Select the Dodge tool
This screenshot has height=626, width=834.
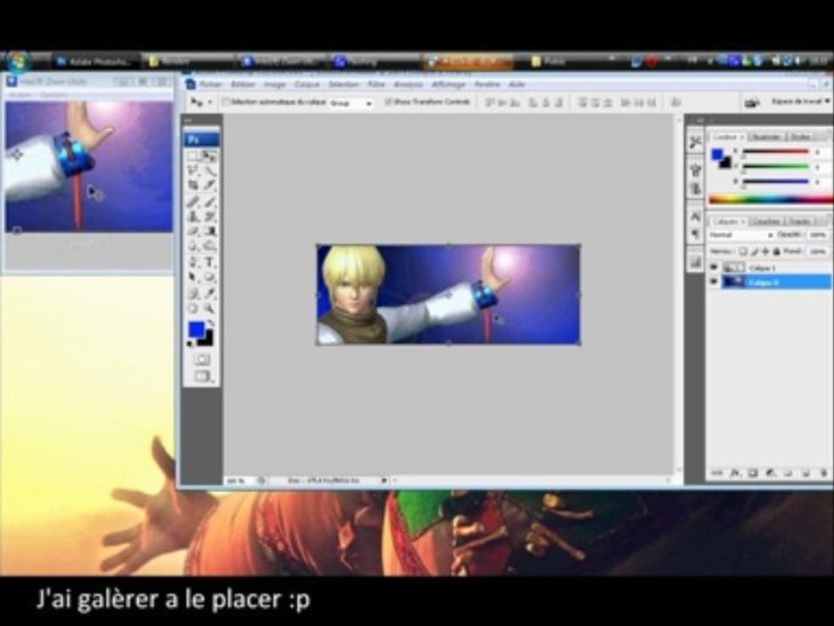209,246
